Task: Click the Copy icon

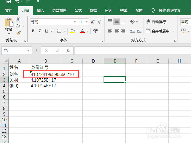Action: point(18,26)
